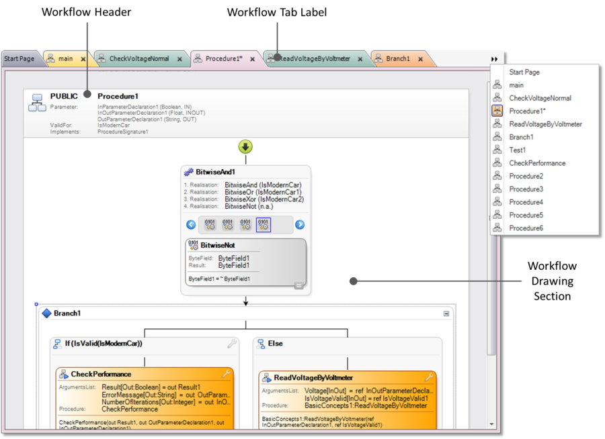The height and width of the screenshot is (439, 605).
Task: Select Test1 from the document list
Action: 517,150
